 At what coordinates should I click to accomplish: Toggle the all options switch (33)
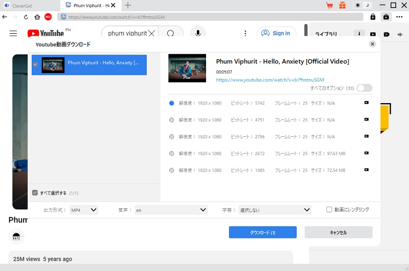tap(365, 88)
